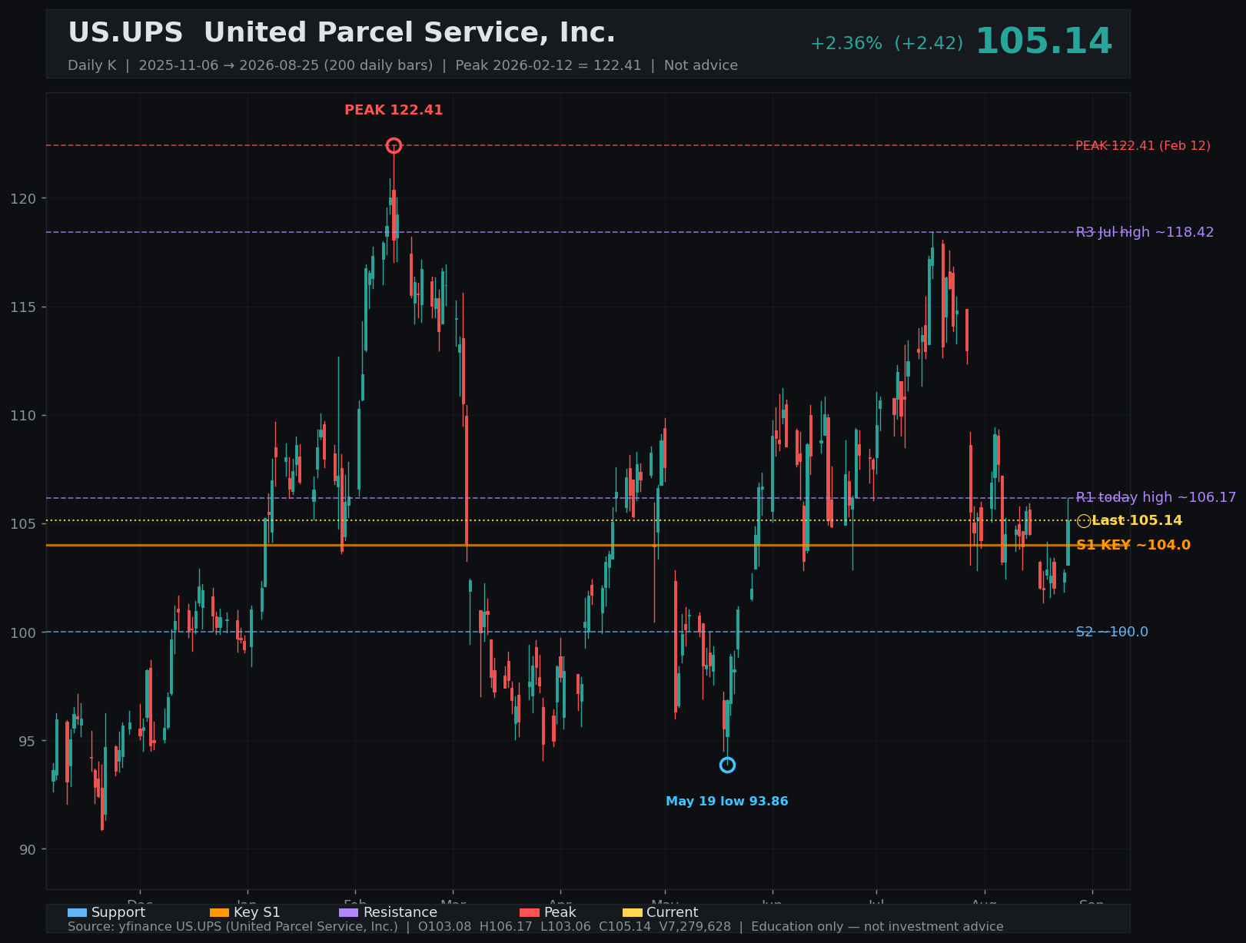The height and width of the screenshot is (943, 1246).
Task: Click the 'Support' legend label
Action: (118, 912)
